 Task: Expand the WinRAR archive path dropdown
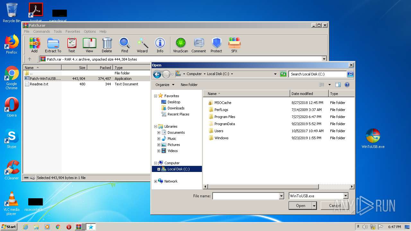point(324,59)
